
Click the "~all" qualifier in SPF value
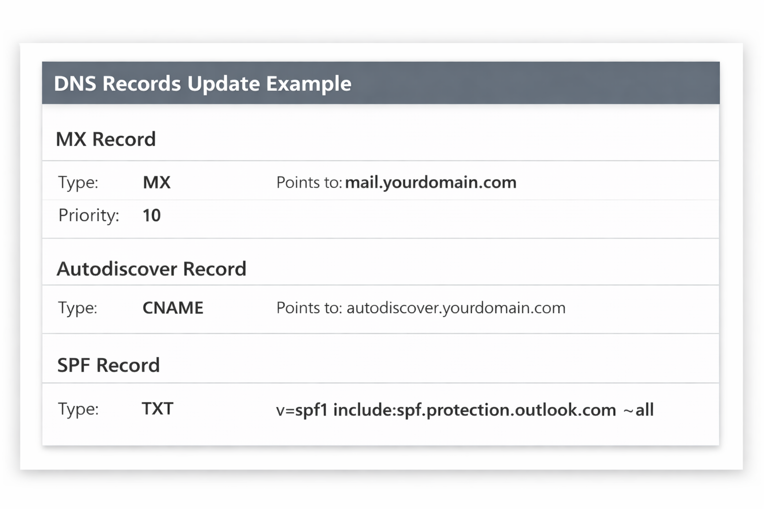[638, 410]
